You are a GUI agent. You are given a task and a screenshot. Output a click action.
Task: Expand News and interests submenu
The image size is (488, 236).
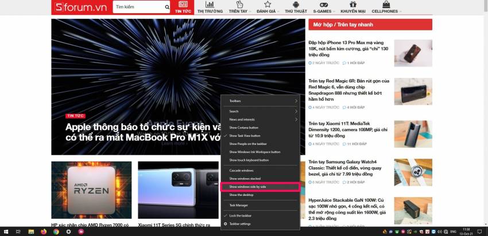click(x=260, y=119)
